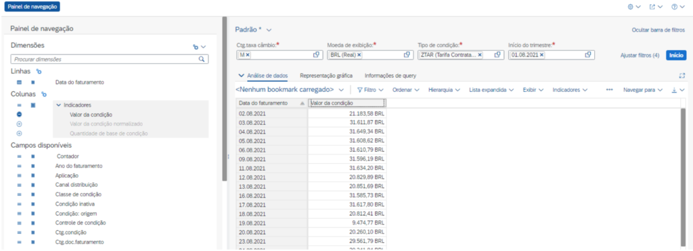Click search magnifier in dimensions field
The width and height of the screenshot is (693, 251).
pos(202,59)
